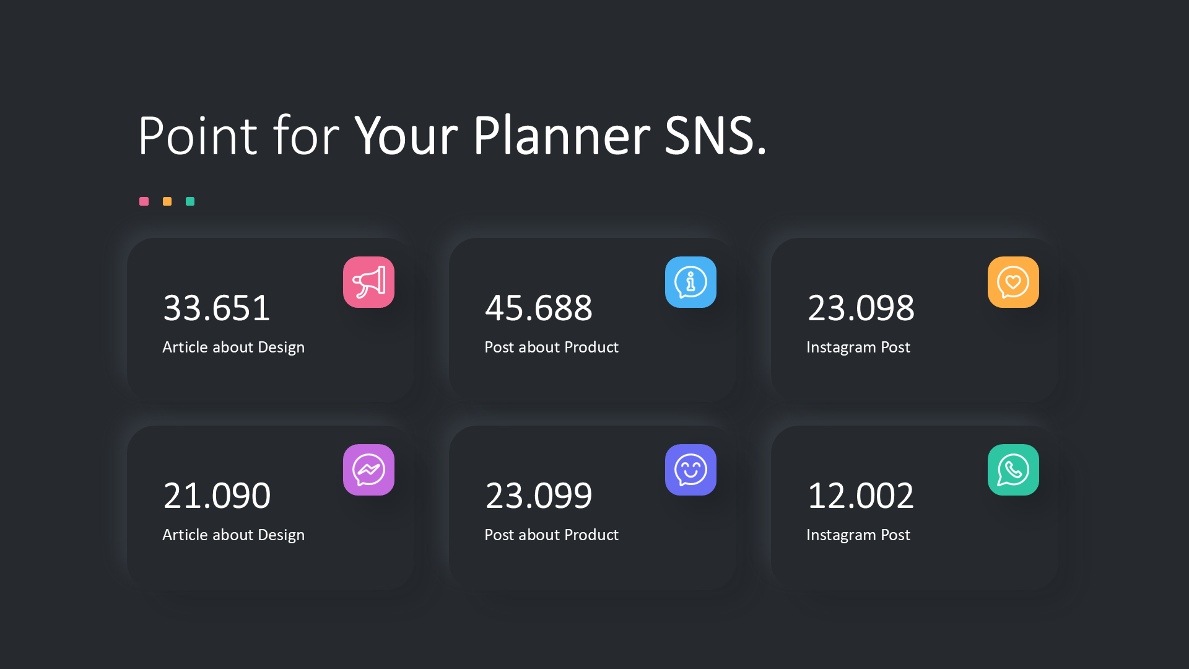The height and width of the screenshot is (669, 1189).
Task: Click the 21.090 statistic number
Action: 217,496
